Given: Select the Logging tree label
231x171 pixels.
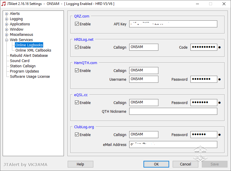Looking at the screenshot, I should (16, 19).
